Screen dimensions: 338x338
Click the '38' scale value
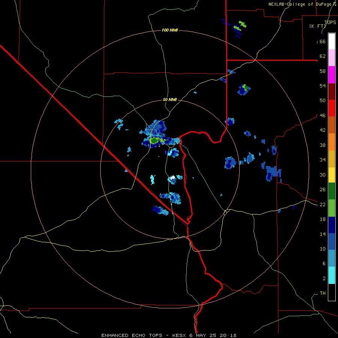tap(323, 145)
